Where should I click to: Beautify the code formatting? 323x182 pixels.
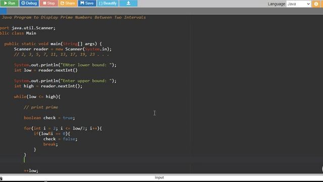pyautogui.click(x=107, y=4)
